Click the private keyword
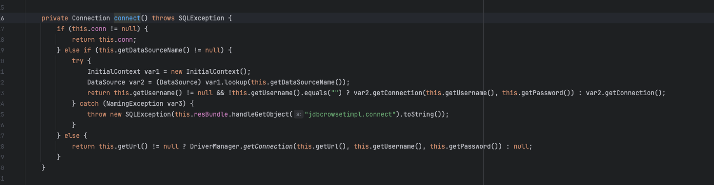 click(55, 18)
